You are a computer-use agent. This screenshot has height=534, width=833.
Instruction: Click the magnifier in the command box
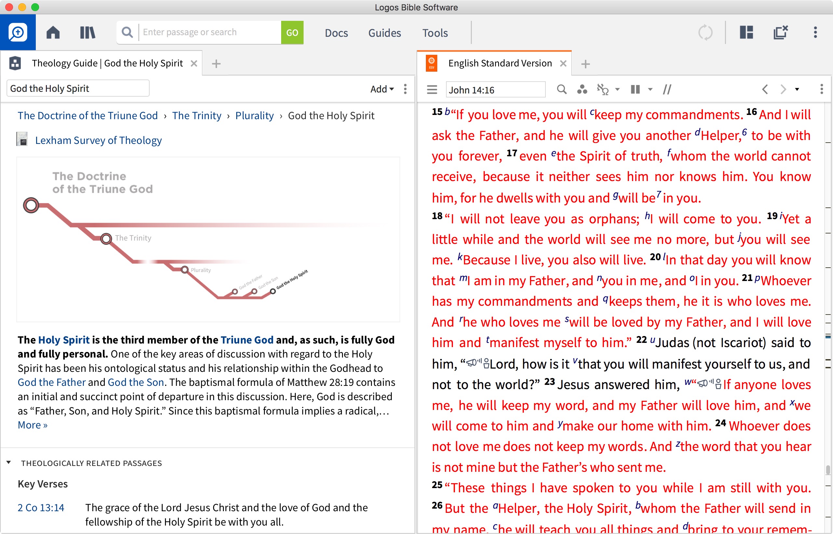pos(128,32)
